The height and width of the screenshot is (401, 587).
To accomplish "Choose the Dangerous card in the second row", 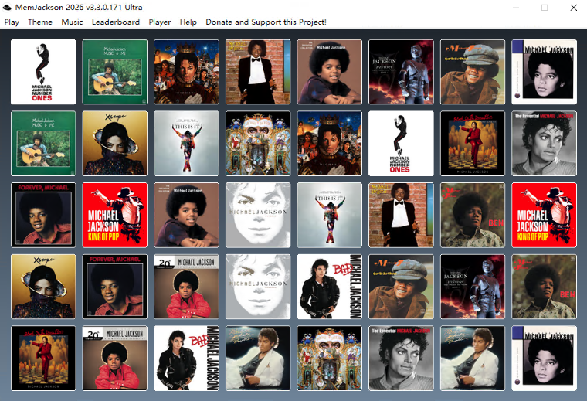I will [x=258, y=144].
